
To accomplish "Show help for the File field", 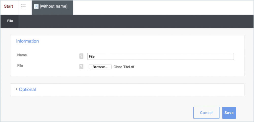I will click(x=81, y=67).
